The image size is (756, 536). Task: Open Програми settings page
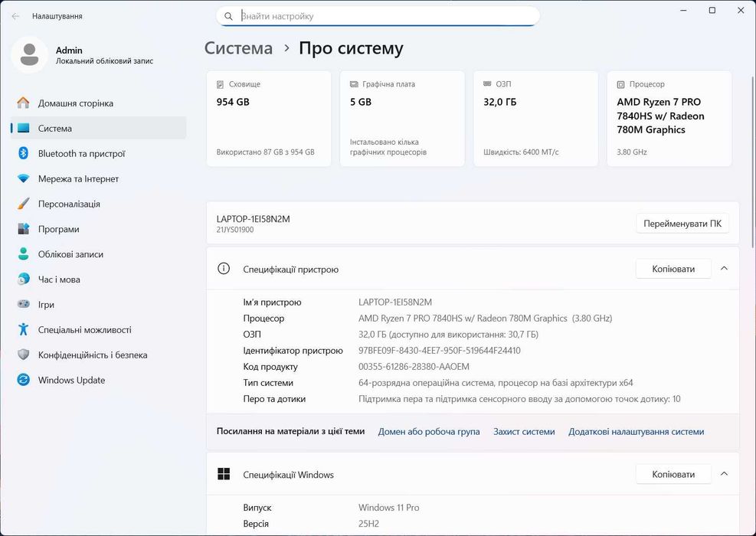pyautogui.click(x=98, y=229)
